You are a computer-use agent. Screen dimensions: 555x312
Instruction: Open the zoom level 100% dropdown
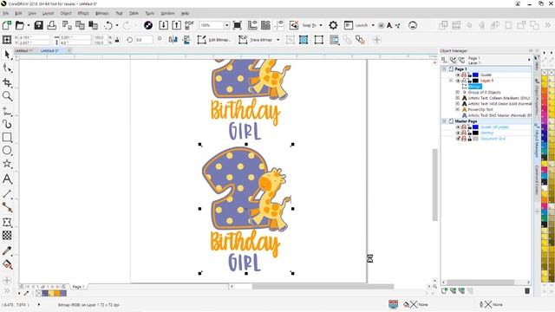tap(226, 25)
